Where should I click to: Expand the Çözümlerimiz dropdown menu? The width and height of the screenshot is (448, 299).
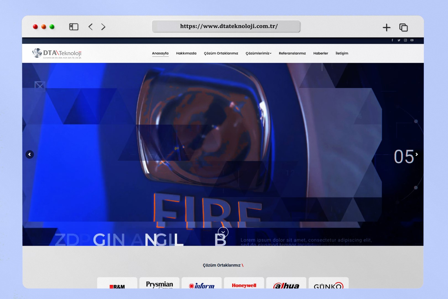pos(259,53)
